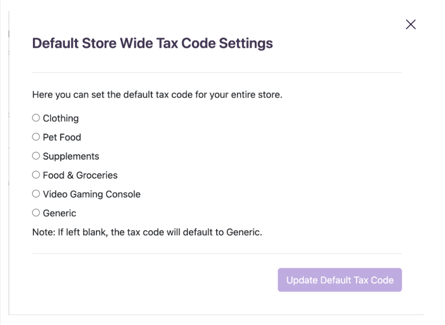This screenshot has height=325, width=445.
Task: Click the divider line above the Update button
Action: [217, 253]
